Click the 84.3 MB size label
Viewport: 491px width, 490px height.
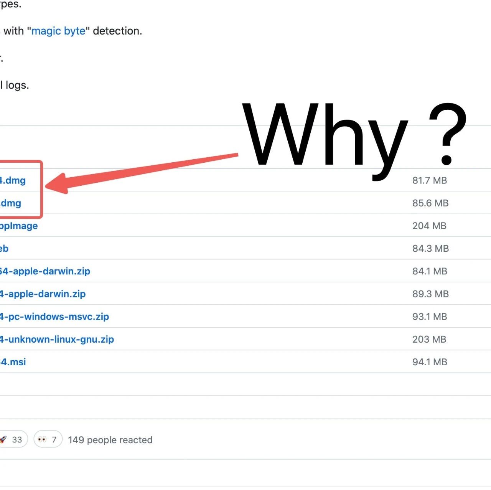pos(430,248)
